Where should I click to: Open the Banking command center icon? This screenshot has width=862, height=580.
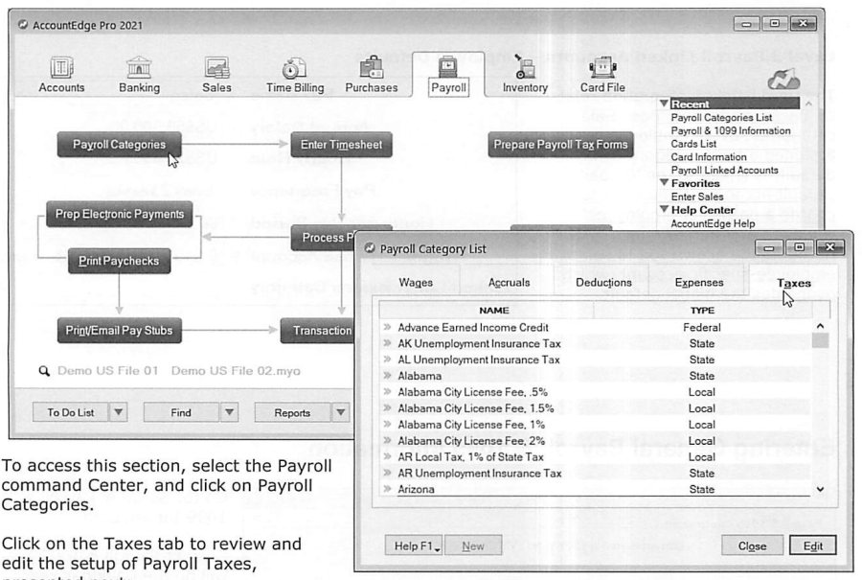[139, 68]
